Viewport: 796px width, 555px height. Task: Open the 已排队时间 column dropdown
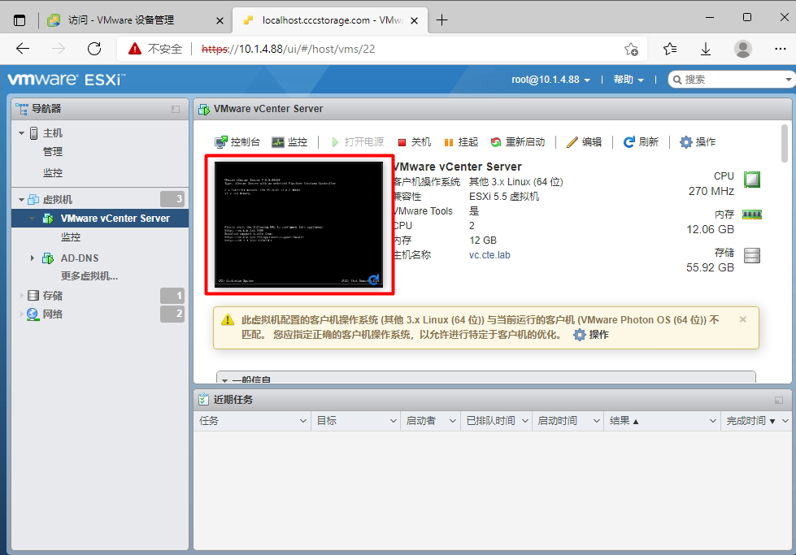coord(525,421)
